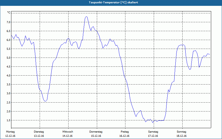Click the '4,5' y-axis value
Viewport: 222px width, 139px height.
pyautogui.click(x=9, y=67)
